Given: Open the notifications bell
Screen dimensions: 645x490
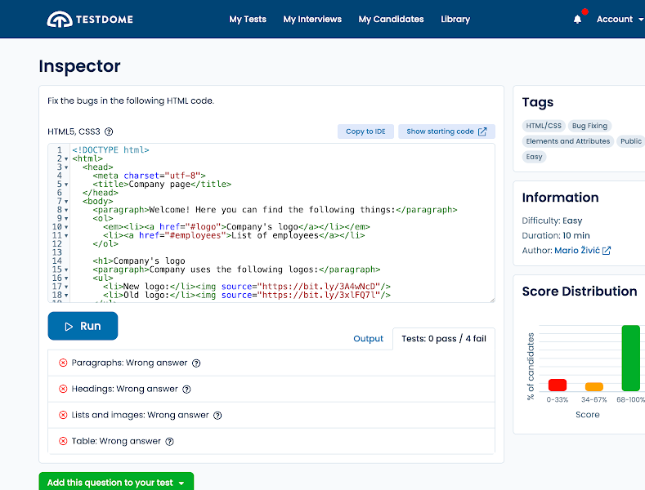Looking at the screenshot, I should pos(578,20).
